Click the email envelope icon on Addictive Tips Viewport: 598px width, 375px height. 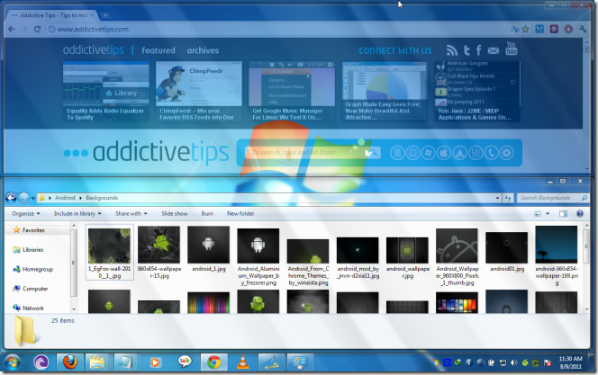pos(494,50)
